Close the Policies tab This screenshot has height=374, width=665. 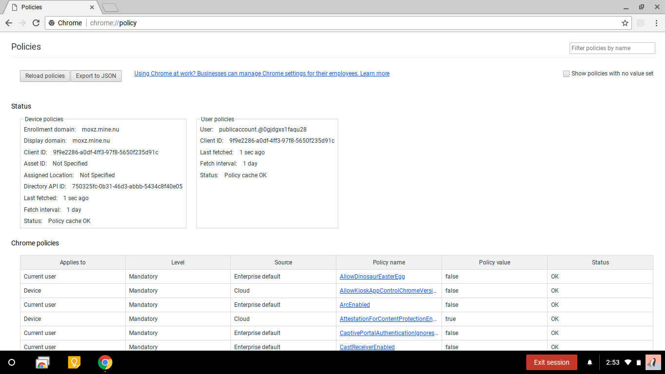point(92,7)
